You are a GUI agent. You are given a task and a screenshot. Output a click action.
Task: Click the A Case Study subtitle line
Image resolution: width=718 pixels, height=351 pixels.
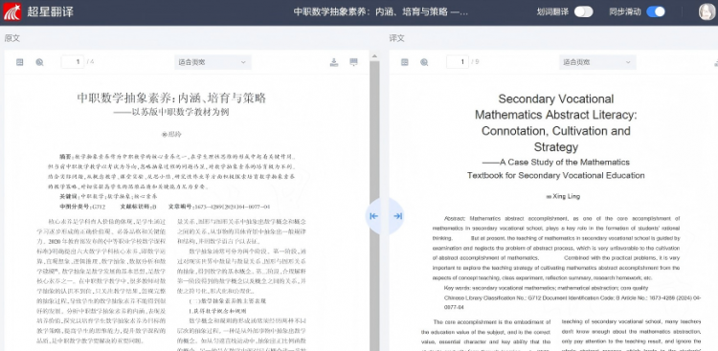556,162
